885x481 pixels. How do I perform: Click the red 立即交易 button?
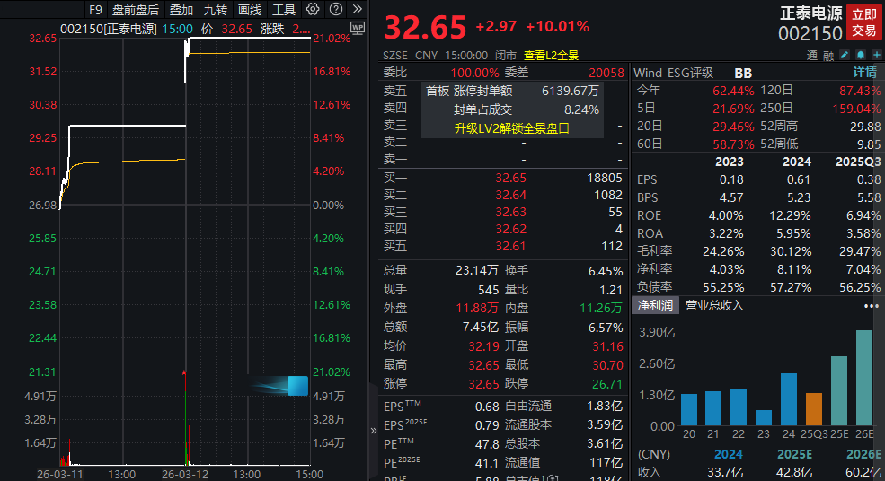[x=863, y=22]
